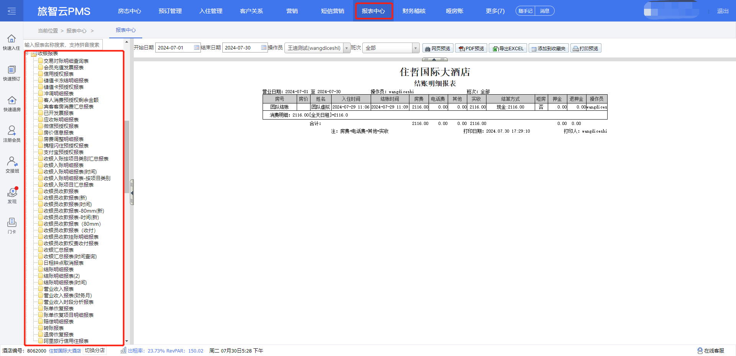Open 入住管理 menu
The height and width of the screenshot is (356, 736).
click(211, 11)
